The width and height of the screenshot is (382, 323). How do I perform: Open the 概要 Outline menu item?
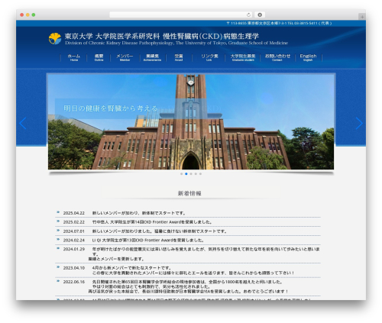(x=99, y=57)
